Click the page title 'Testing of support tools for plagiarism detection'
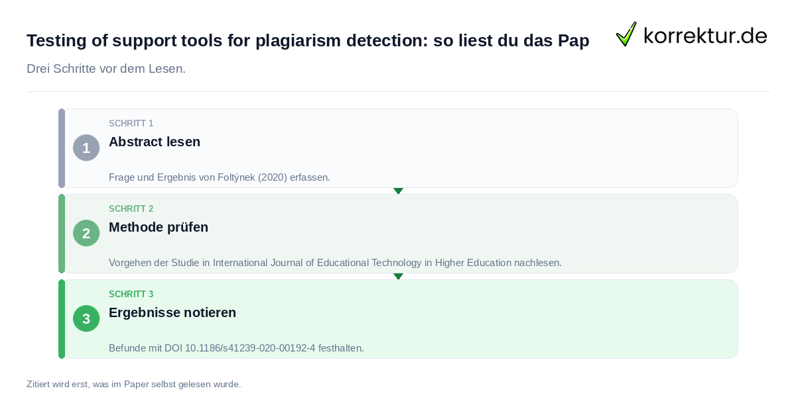 308,40
